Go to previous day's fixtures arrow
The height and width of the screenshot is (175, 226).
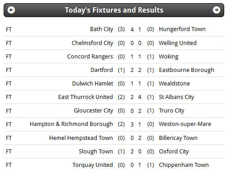click(11, 10)
